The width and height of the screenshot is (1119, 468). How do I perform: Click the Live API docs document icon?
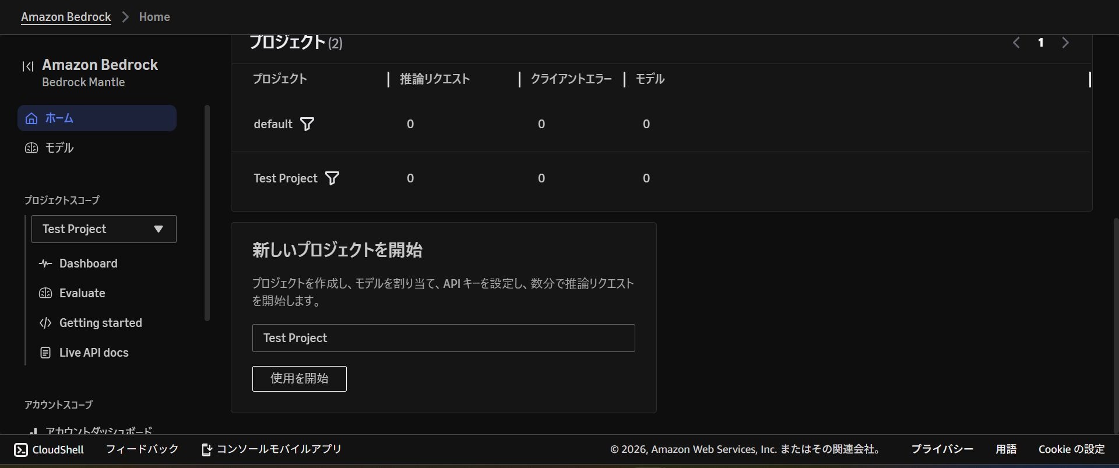[x=45, y=353]
